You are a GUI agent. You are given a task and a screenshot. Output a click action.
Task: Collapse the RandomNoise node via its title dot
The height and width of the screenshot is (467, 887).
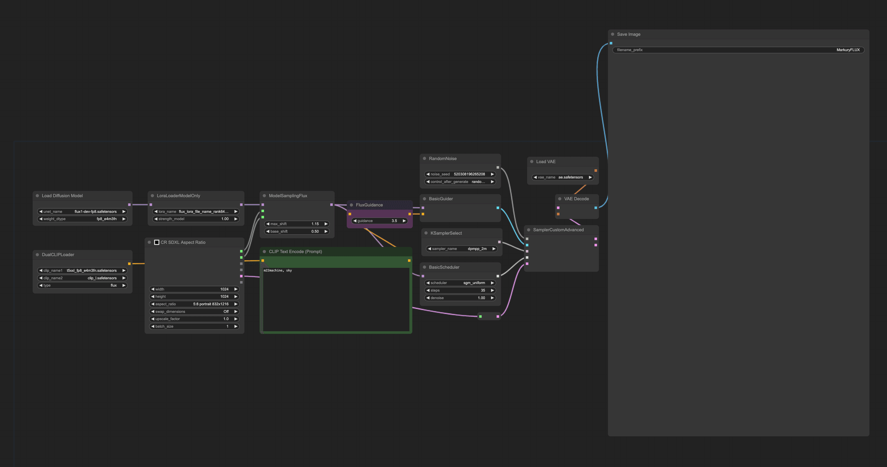(x=424, y=159)
